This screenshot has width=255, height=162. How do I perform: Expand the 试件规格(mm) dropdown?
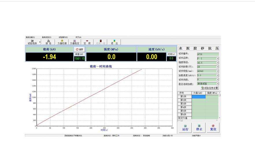point(218,71)
